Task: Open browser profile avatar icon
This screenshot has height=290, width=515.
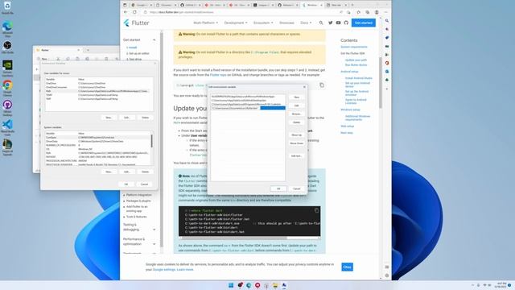Action: point(377,12)
